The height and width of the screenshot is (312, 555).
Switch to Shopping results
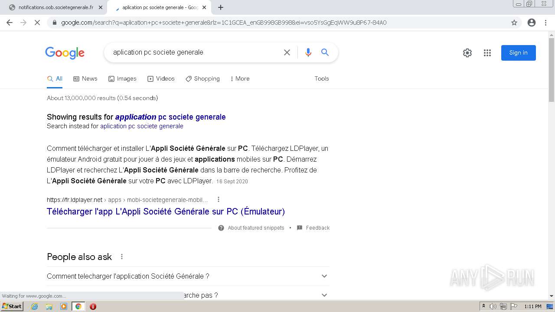pyautogui.click(x=202, y=79)
